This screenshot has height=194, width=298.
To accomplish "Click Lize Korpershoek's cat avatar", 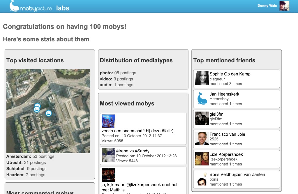I will tap(202, 158).
